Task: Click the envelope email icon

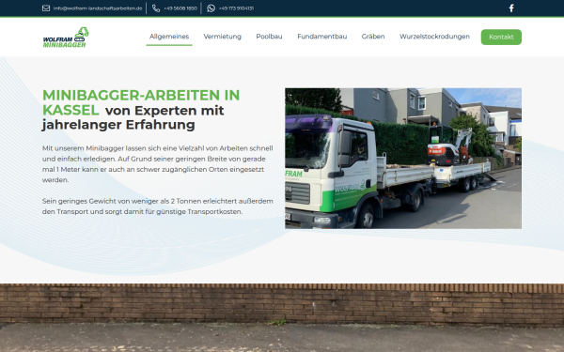Action: click(46, 8)
